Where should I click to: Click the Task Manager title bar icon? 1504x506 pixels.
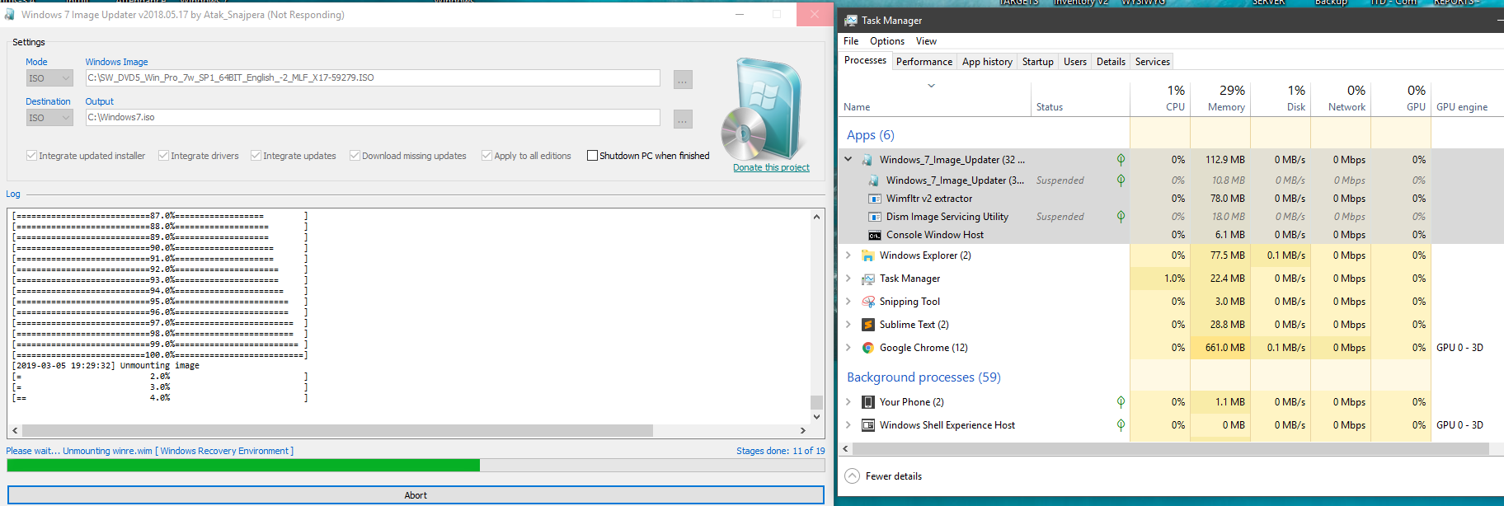849,20
